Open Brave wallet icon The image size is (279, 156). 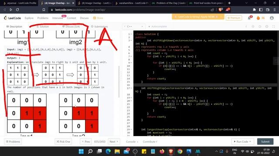(x=268, y=10)
